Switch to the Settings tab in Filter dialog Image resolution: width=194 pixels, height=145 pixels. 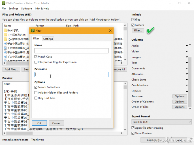[48, 39]
